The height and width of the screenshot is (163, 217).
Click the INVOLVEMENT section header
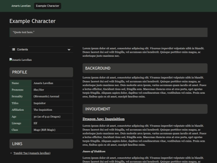coord(145,109)
